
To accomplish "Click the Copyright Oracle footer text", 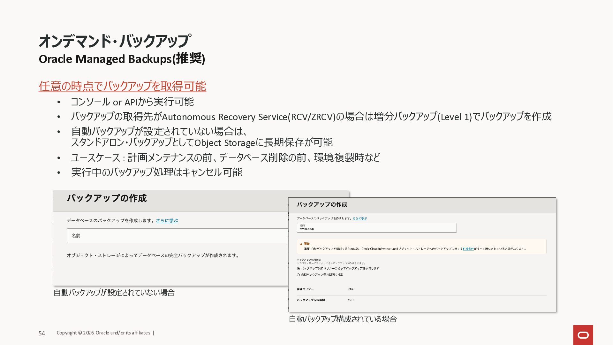I will click(x=103, y=333).
